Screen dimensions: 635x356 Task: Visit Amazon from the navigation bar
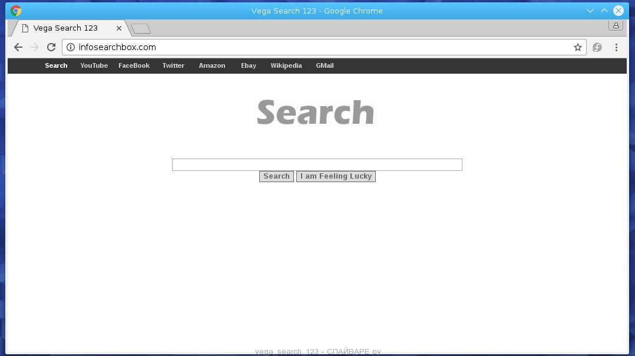(x=211, y=65)
